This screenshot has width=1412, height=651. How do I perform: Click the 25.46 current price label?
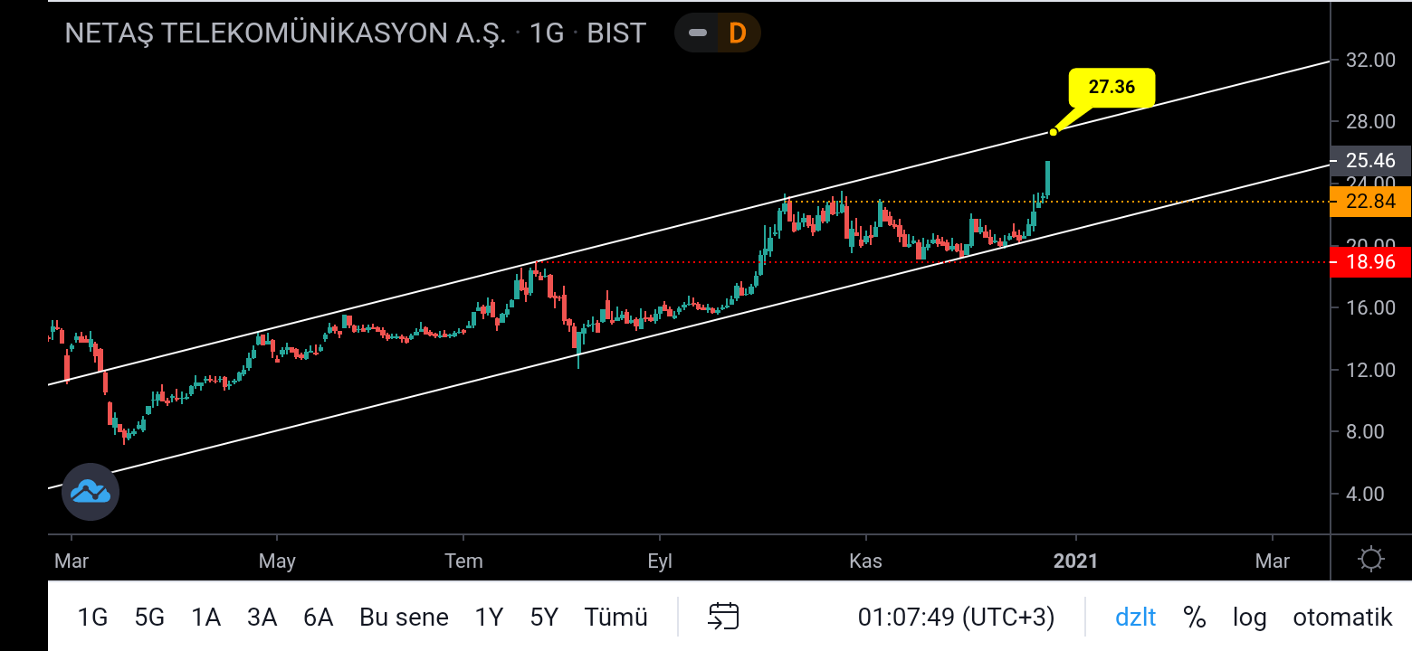click(1371, 160)
